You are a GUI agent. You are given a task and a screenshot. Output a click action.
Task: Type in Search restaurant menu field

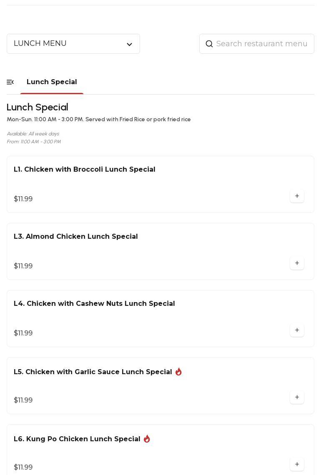point(262,44)
